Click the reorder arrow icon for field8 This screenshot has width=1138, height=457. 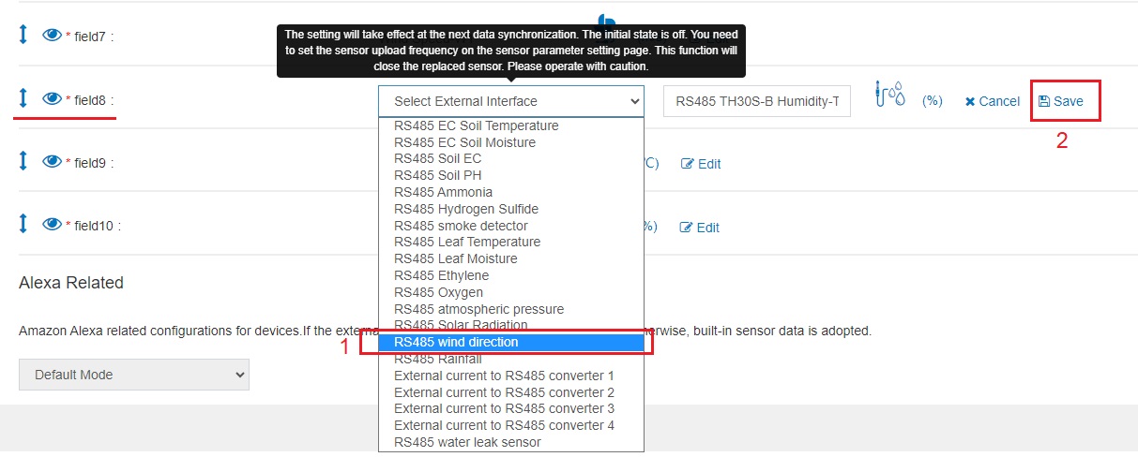23,97
